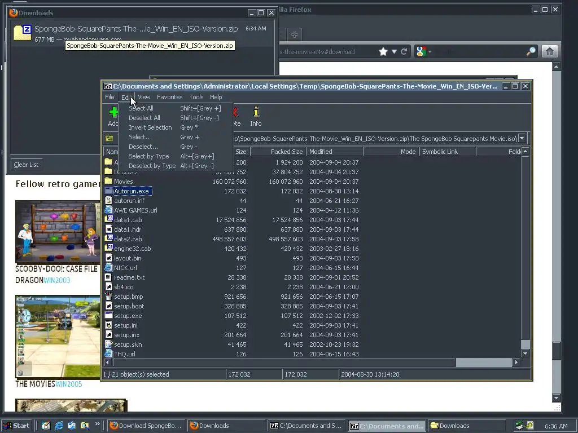
Task: Click Firefox page scroll up arrow
Action: [556, 67]
